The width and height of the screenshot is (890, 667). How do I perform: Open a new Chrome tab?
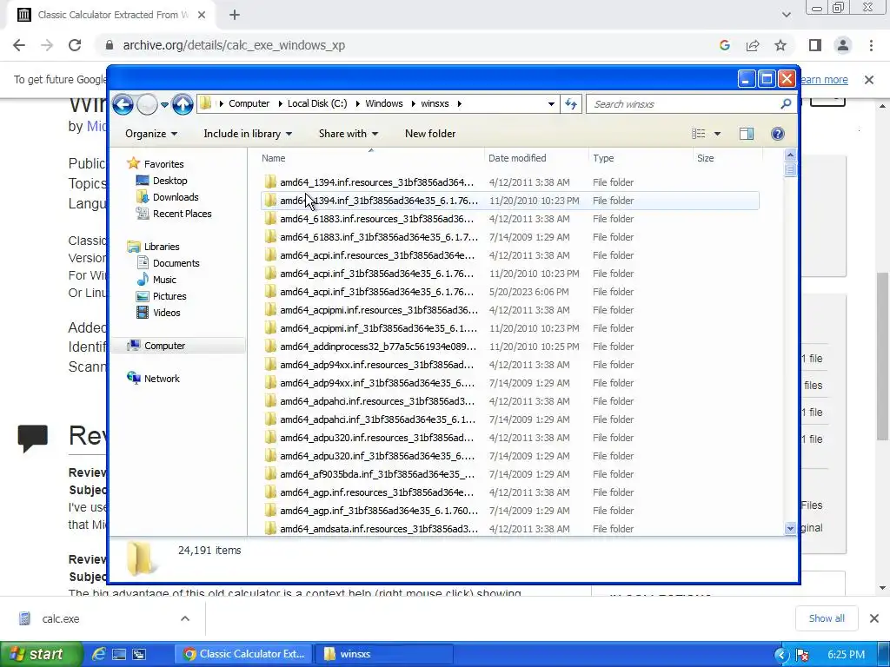(235, 15)
